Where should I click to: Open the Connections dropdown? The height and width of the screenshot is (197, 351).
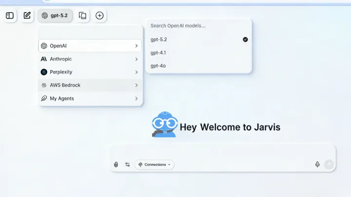coord(154,164)
